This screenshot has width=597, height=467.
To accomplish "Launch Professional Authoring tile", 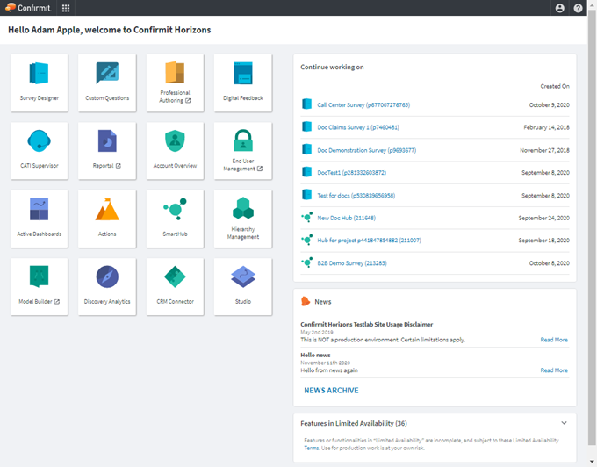I will click(x=175, y=83).
